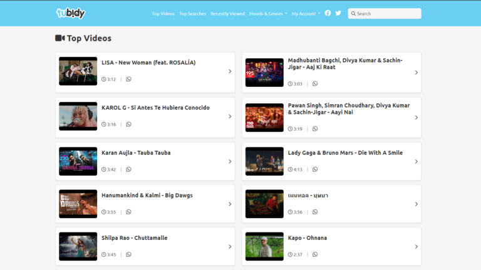Share LISA - New Woman via WhatsApp icon
Screen dimensions: 481x270
(128, 79)
